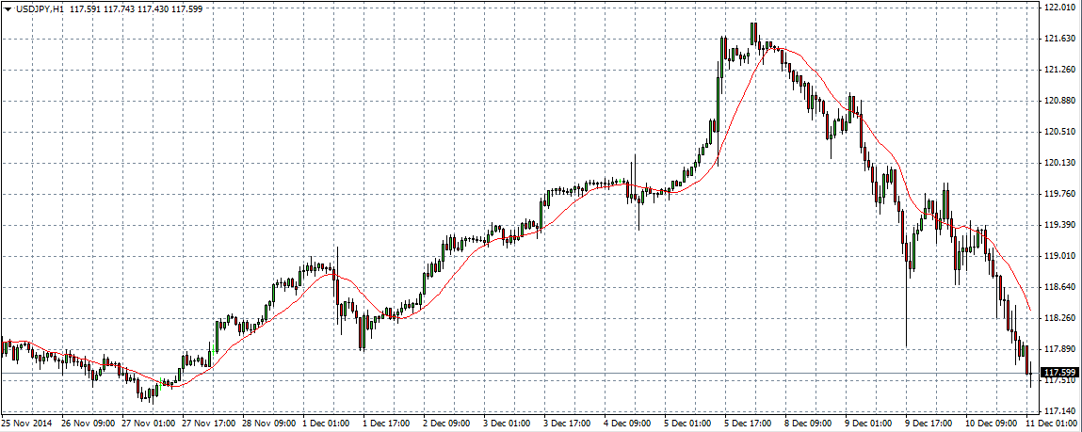1082x432 pixels.
Task: Click the OHLC values after the chart title
Action: (137, 9)
